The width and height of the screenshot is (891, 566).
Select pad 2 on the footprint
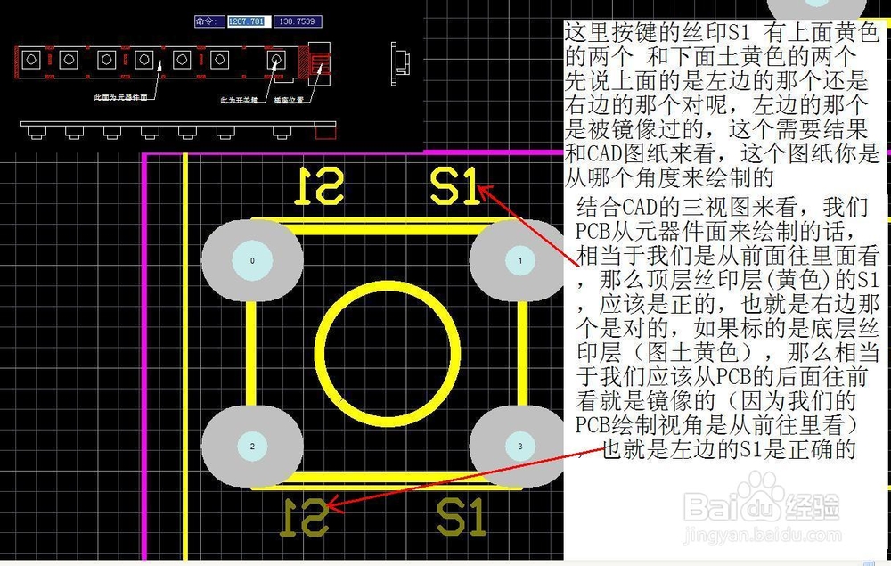[x=252, y=446]
